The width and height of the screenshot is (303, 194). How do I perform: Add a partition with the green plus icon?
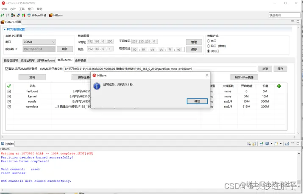pyautogui.click(x=279, y=86)
